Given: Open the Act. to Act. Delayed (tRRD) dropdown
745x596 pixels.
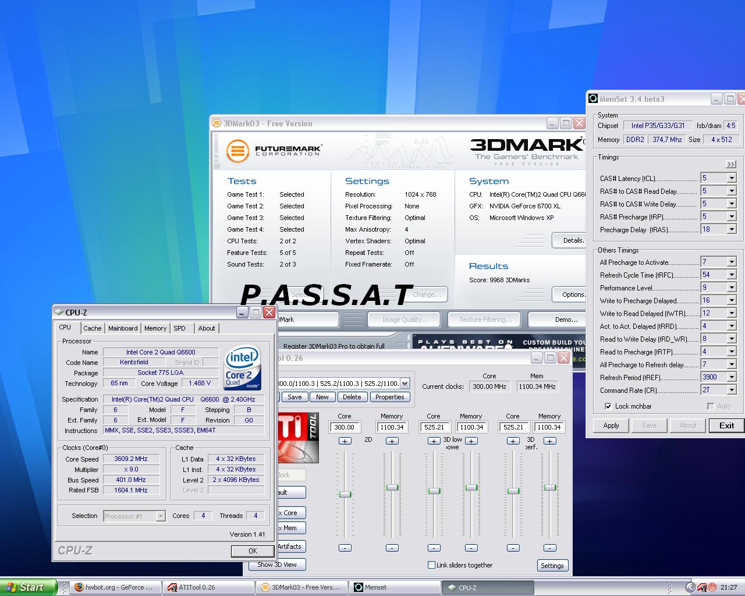Looking at the screenshot, I should (732, 326).
